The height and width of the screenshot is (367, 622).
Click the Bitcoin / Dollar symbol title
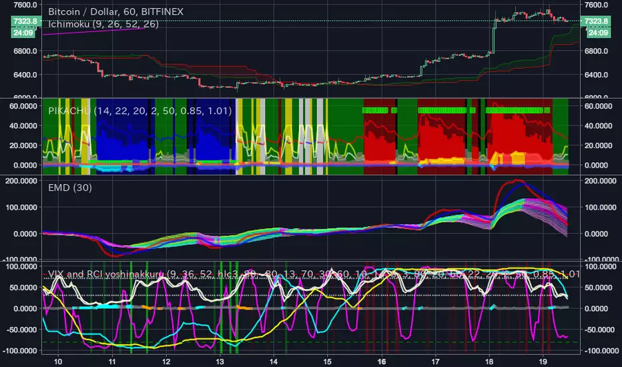[x=116, y=12]
